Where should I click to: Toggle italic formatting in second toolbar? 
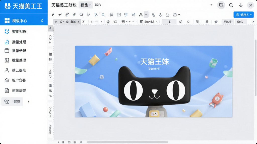tap(169, 22)
